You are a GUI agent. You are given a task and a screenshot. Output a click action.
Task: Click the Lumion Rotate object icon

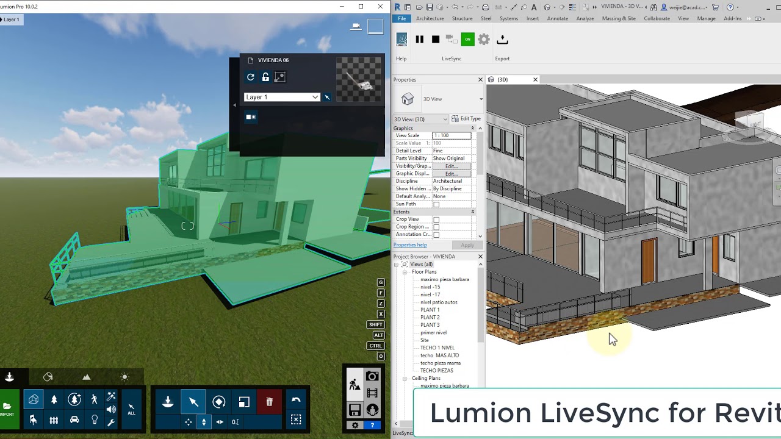click(219, 402)
